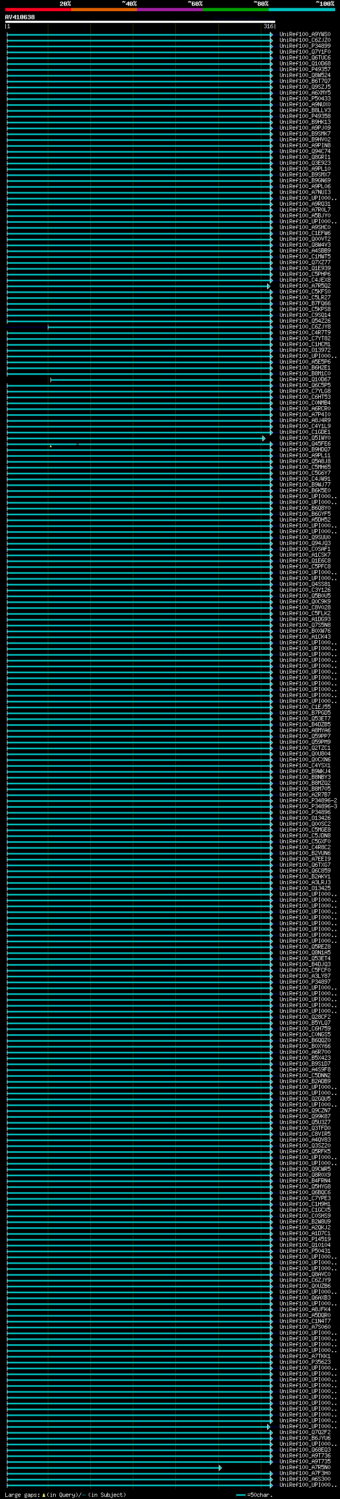Open the UniRef100_P14519 entry
The image size is (340, 1499).
pyautogui.click(x=304, y=1240)
